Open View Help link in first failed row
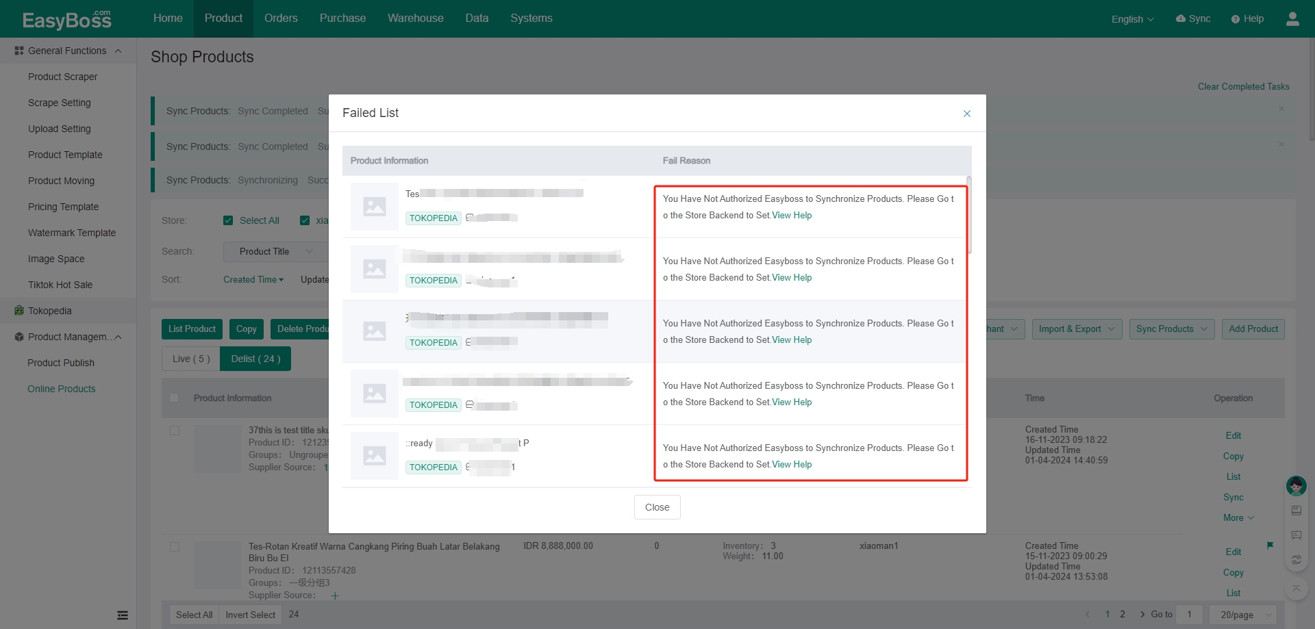 point(792,215)
